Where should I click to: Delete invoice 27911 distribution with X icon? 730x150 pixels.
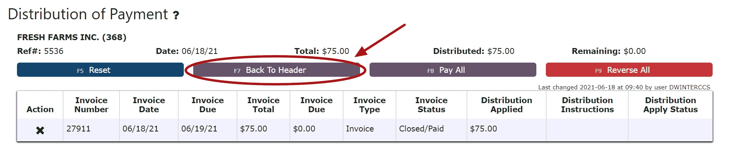[x=40, y=130]
